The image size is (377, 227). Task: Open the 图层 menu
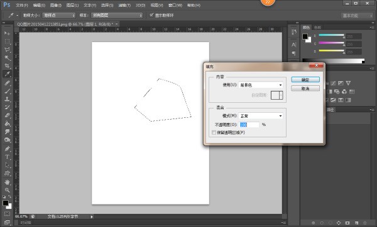(x=72, y=5)
